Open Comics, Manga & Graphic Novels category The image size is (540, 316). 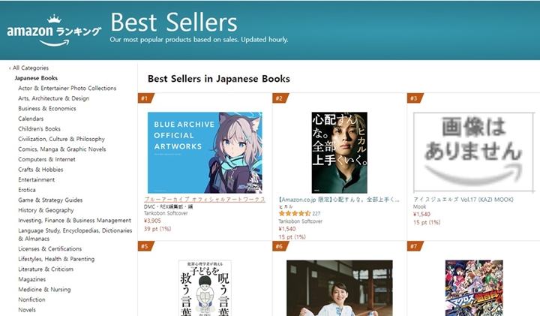[x=62, y=149]
